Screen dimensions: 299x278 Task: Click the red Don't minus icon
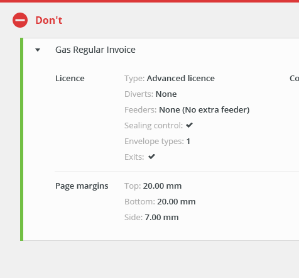20,20
